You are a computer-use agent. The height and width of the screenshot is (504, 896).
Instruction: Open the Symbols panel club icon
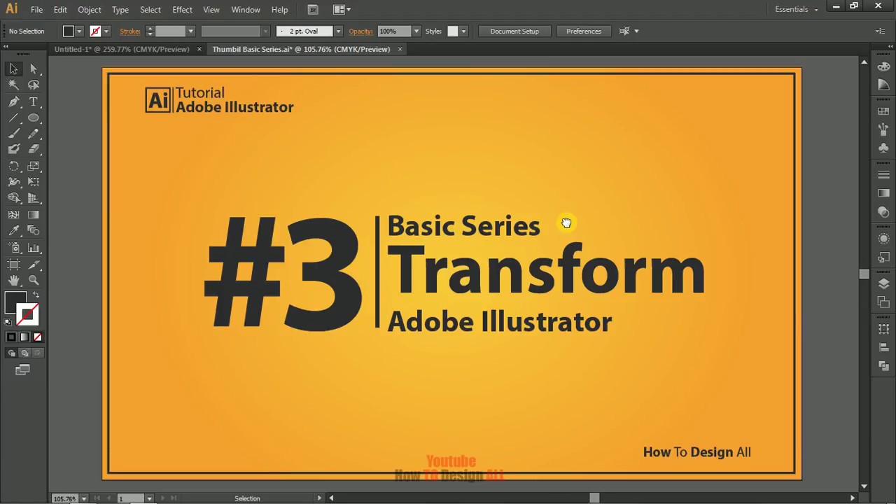(883, 148)
